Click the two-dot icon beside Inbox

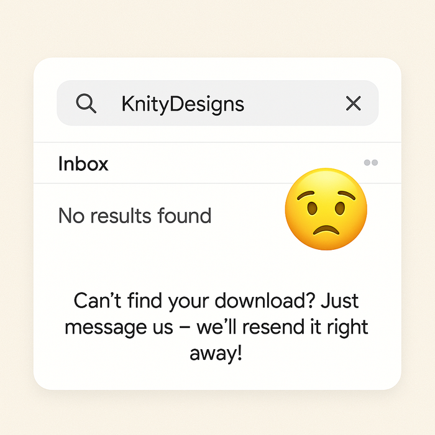point(371,163)
